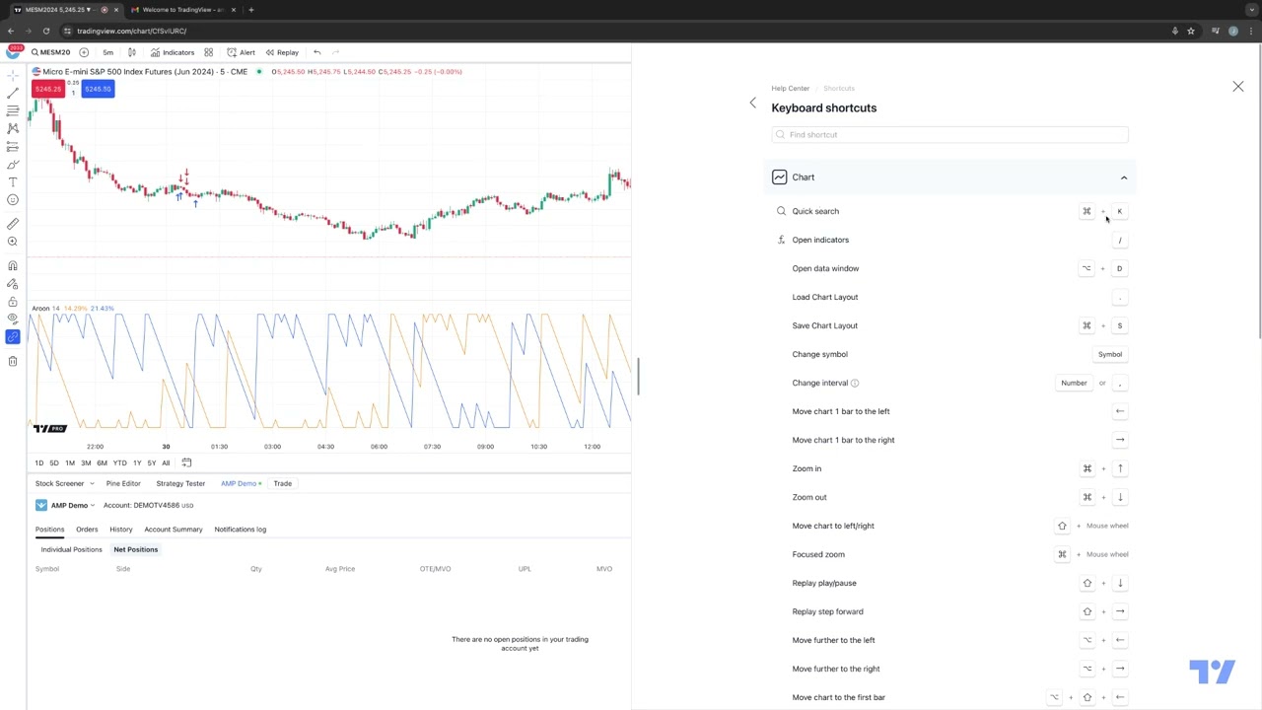Switch to the Welcome to TradingView browser tab
1262x710 pixels.
pyautogui.click(x=183, y=10)
